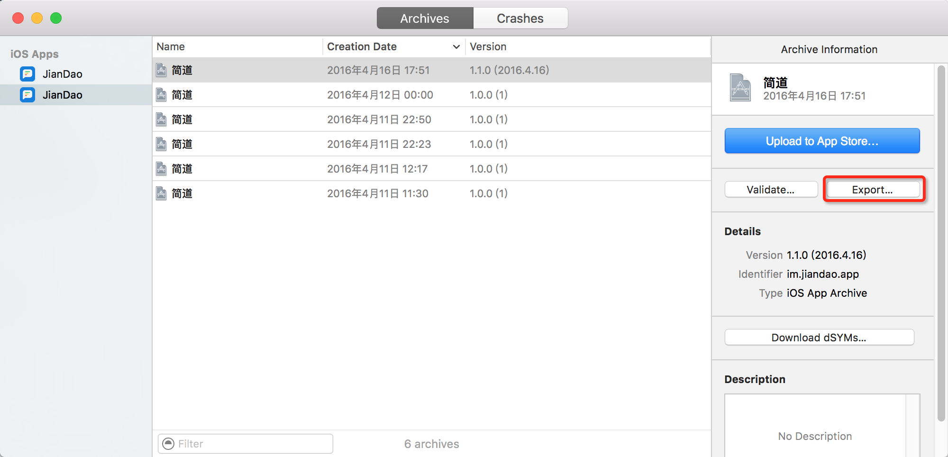Click the filter icon in the Filter field
The height and width of the screenshot is (457, 948).
(x=168, y=444)
